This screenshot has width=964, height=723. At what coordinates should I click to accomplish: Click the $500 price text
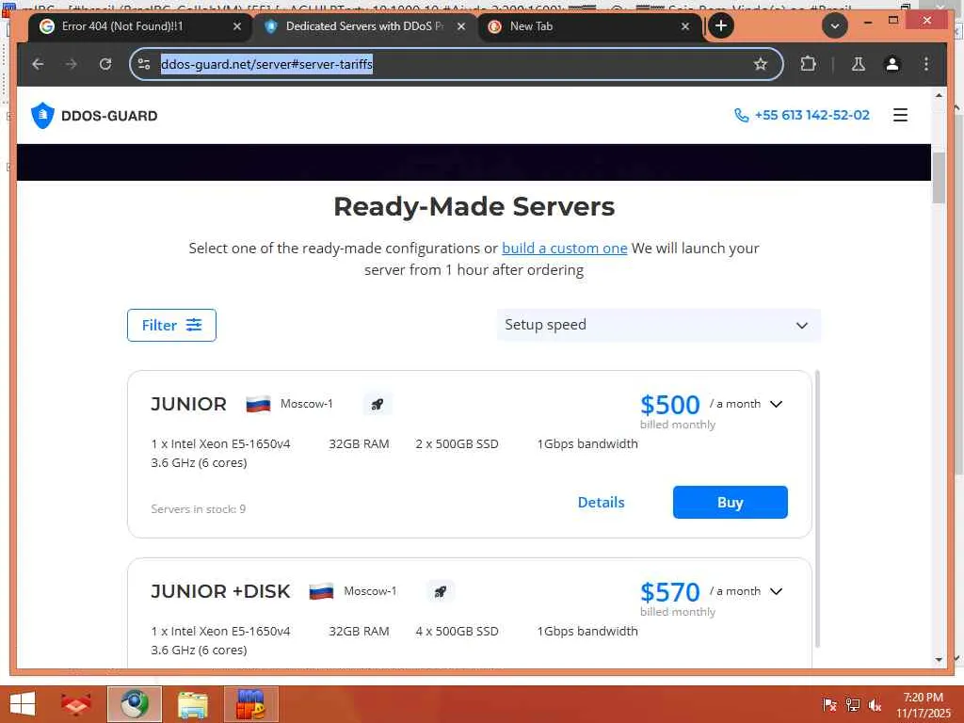669,405
